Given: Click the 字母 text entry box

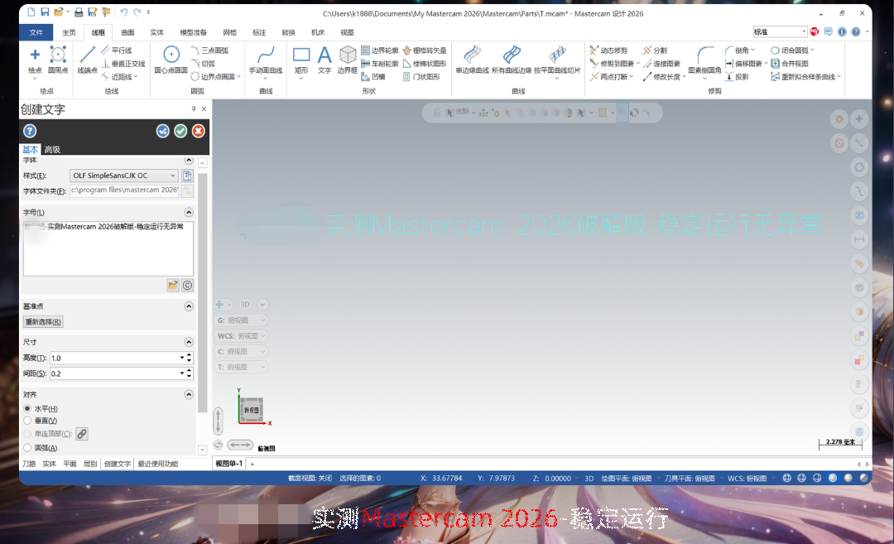Looking at the screenshot, I should click(x=108, y=248).
